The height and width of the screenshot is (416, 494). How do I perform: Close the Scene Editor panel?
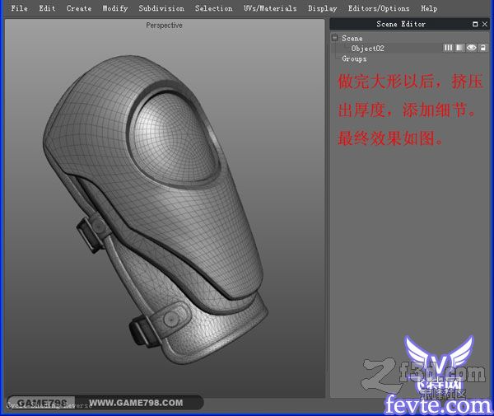485,24
